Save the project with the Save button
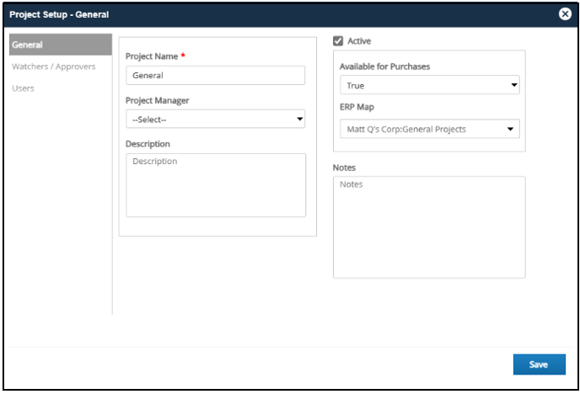Viewport: 580px width, 394px height. coord(539,365)
